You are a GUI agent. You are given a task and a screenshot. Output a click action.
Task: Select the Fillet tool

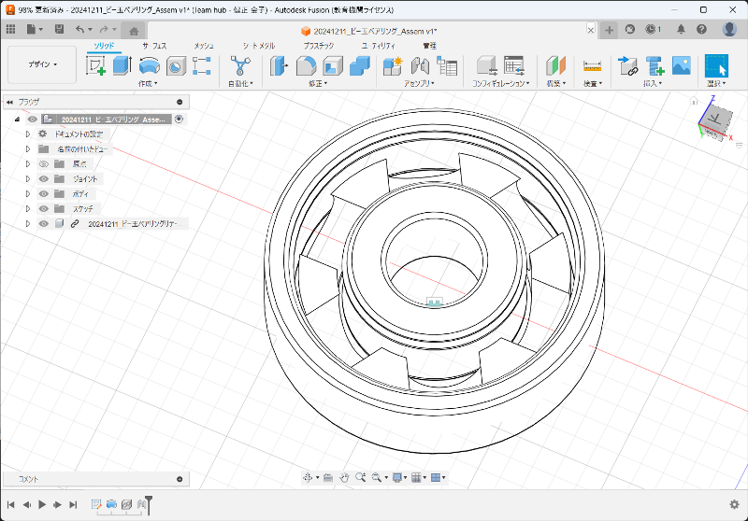coord(306,65)
